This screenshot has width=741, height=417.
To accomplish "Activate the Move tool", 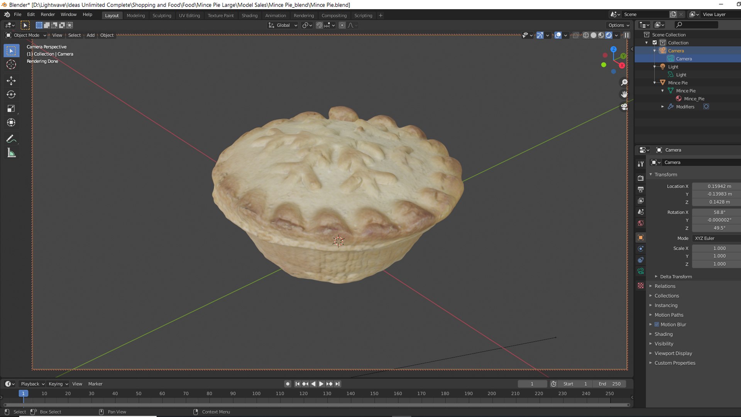I will (x=11, y=80).
